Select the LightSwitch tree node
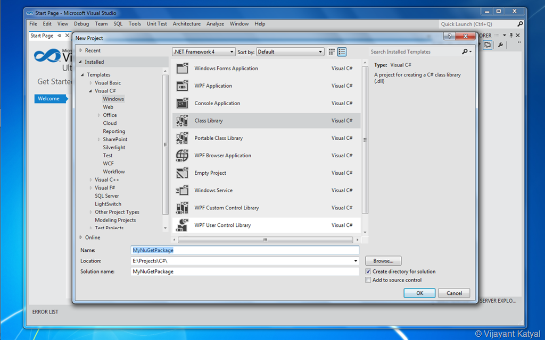Image resolution: width=545 pixels, height=340 pixels. [x=108, y=204]
